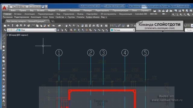
Task: Expand the Вид panel arrow in ribbon
Action: [x=106, y=17]
